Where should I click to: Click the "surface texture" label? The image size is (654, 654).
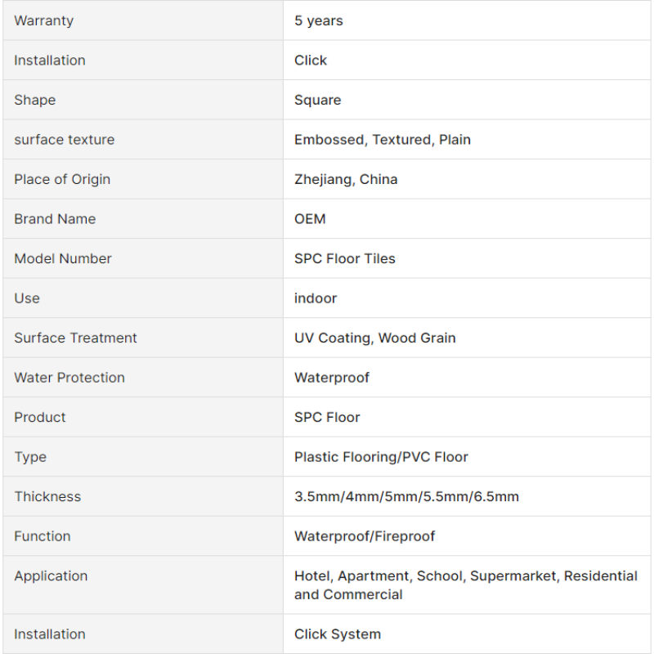click(64, 140)
